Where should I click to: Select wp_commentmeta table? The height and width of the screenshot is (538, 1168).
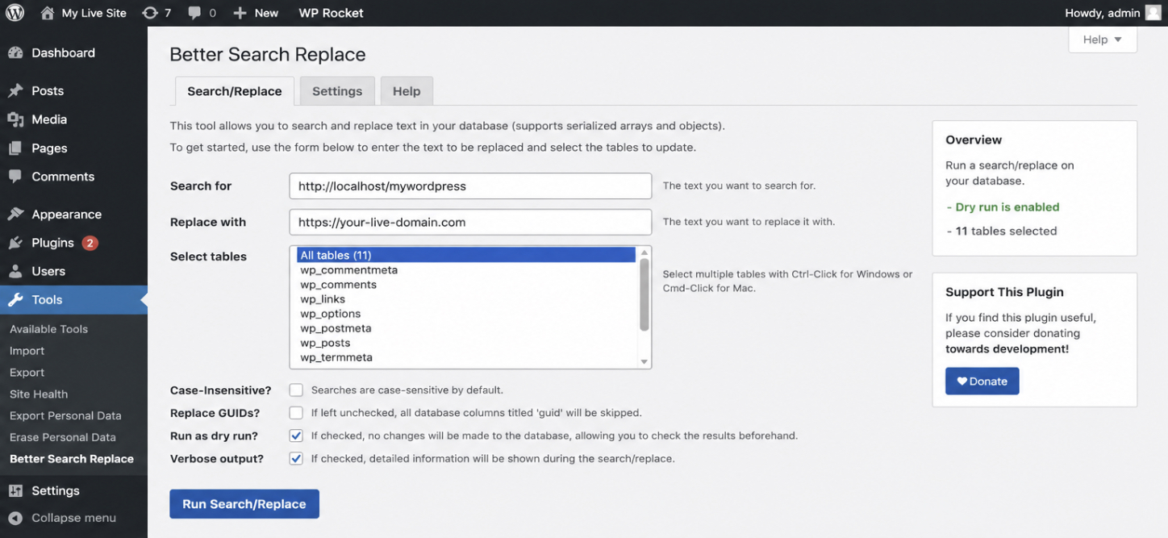tap(466, 270)
